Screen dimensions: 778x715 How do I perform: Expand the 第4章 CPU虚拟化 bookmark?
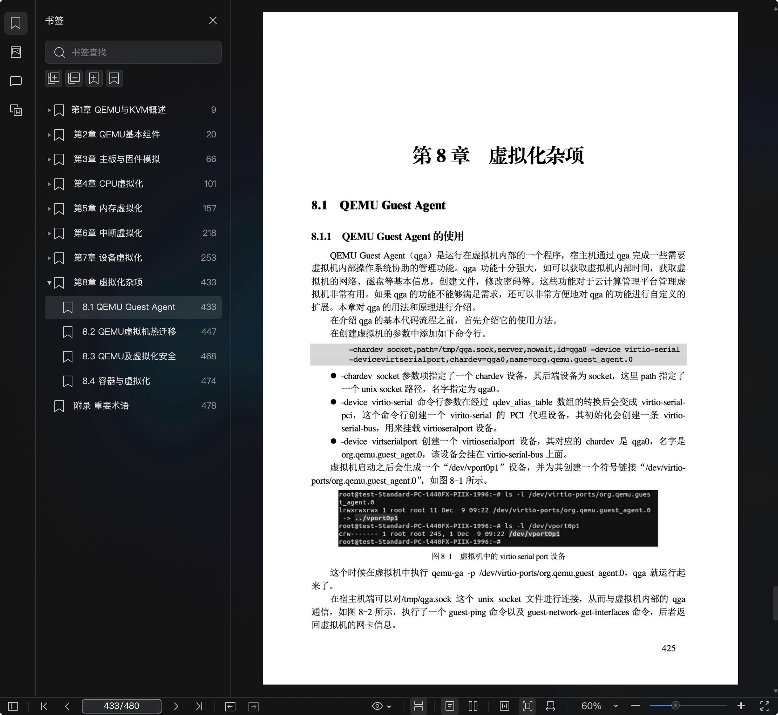pos(49,184)
